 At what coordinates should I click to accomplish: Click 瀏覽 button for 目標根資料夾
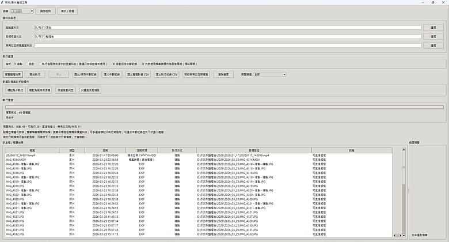click(432, 36)
